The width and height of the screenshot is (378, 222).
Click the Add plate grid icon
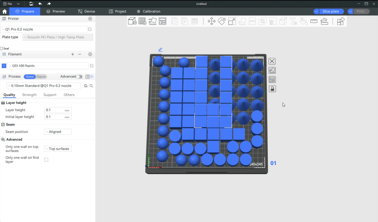click(142, 21)
